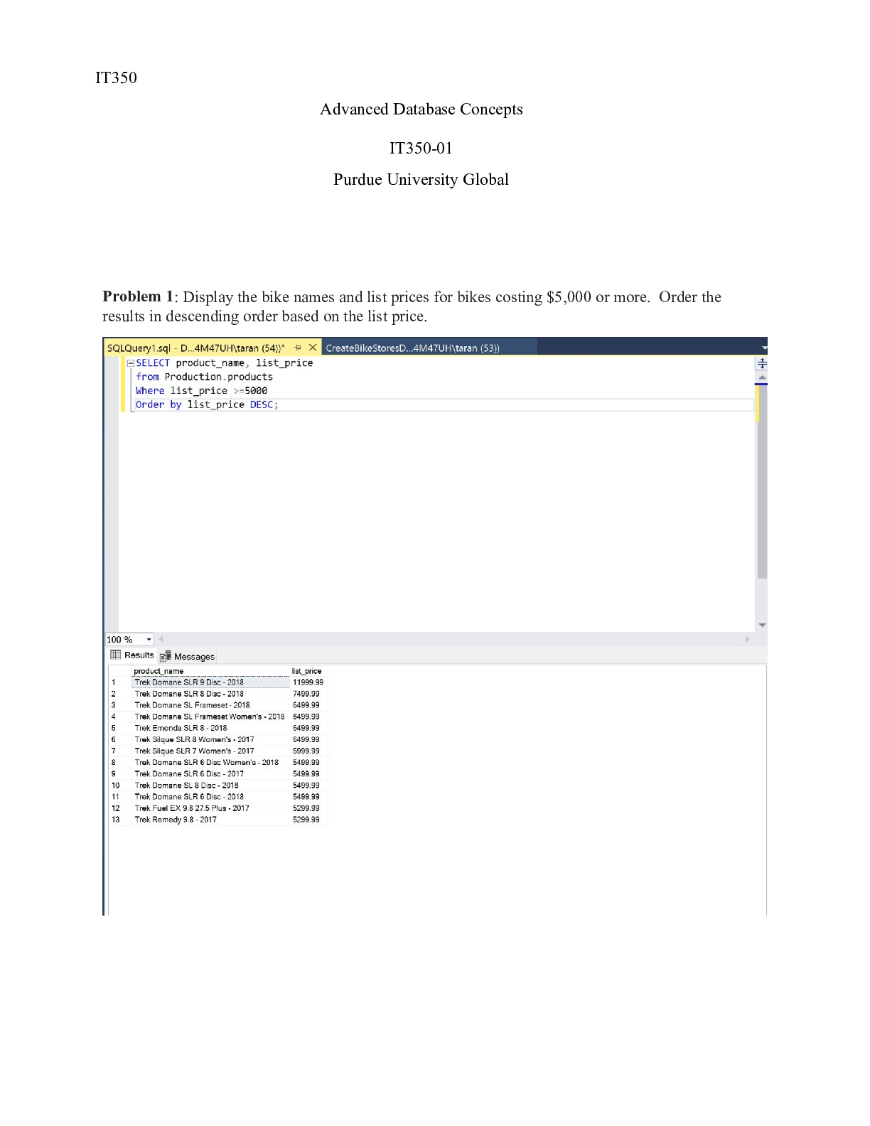Select cell Trek Domane SLR 8 Disc - 2018
Screen dimensions: 870x1126
210,694
